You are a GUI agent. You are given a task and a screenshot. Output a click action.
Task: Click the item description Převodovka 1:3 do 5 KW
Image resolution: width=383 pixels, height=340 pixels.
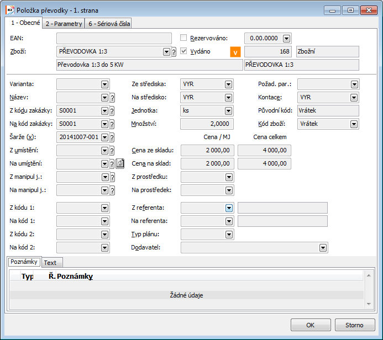coord(149,65)
